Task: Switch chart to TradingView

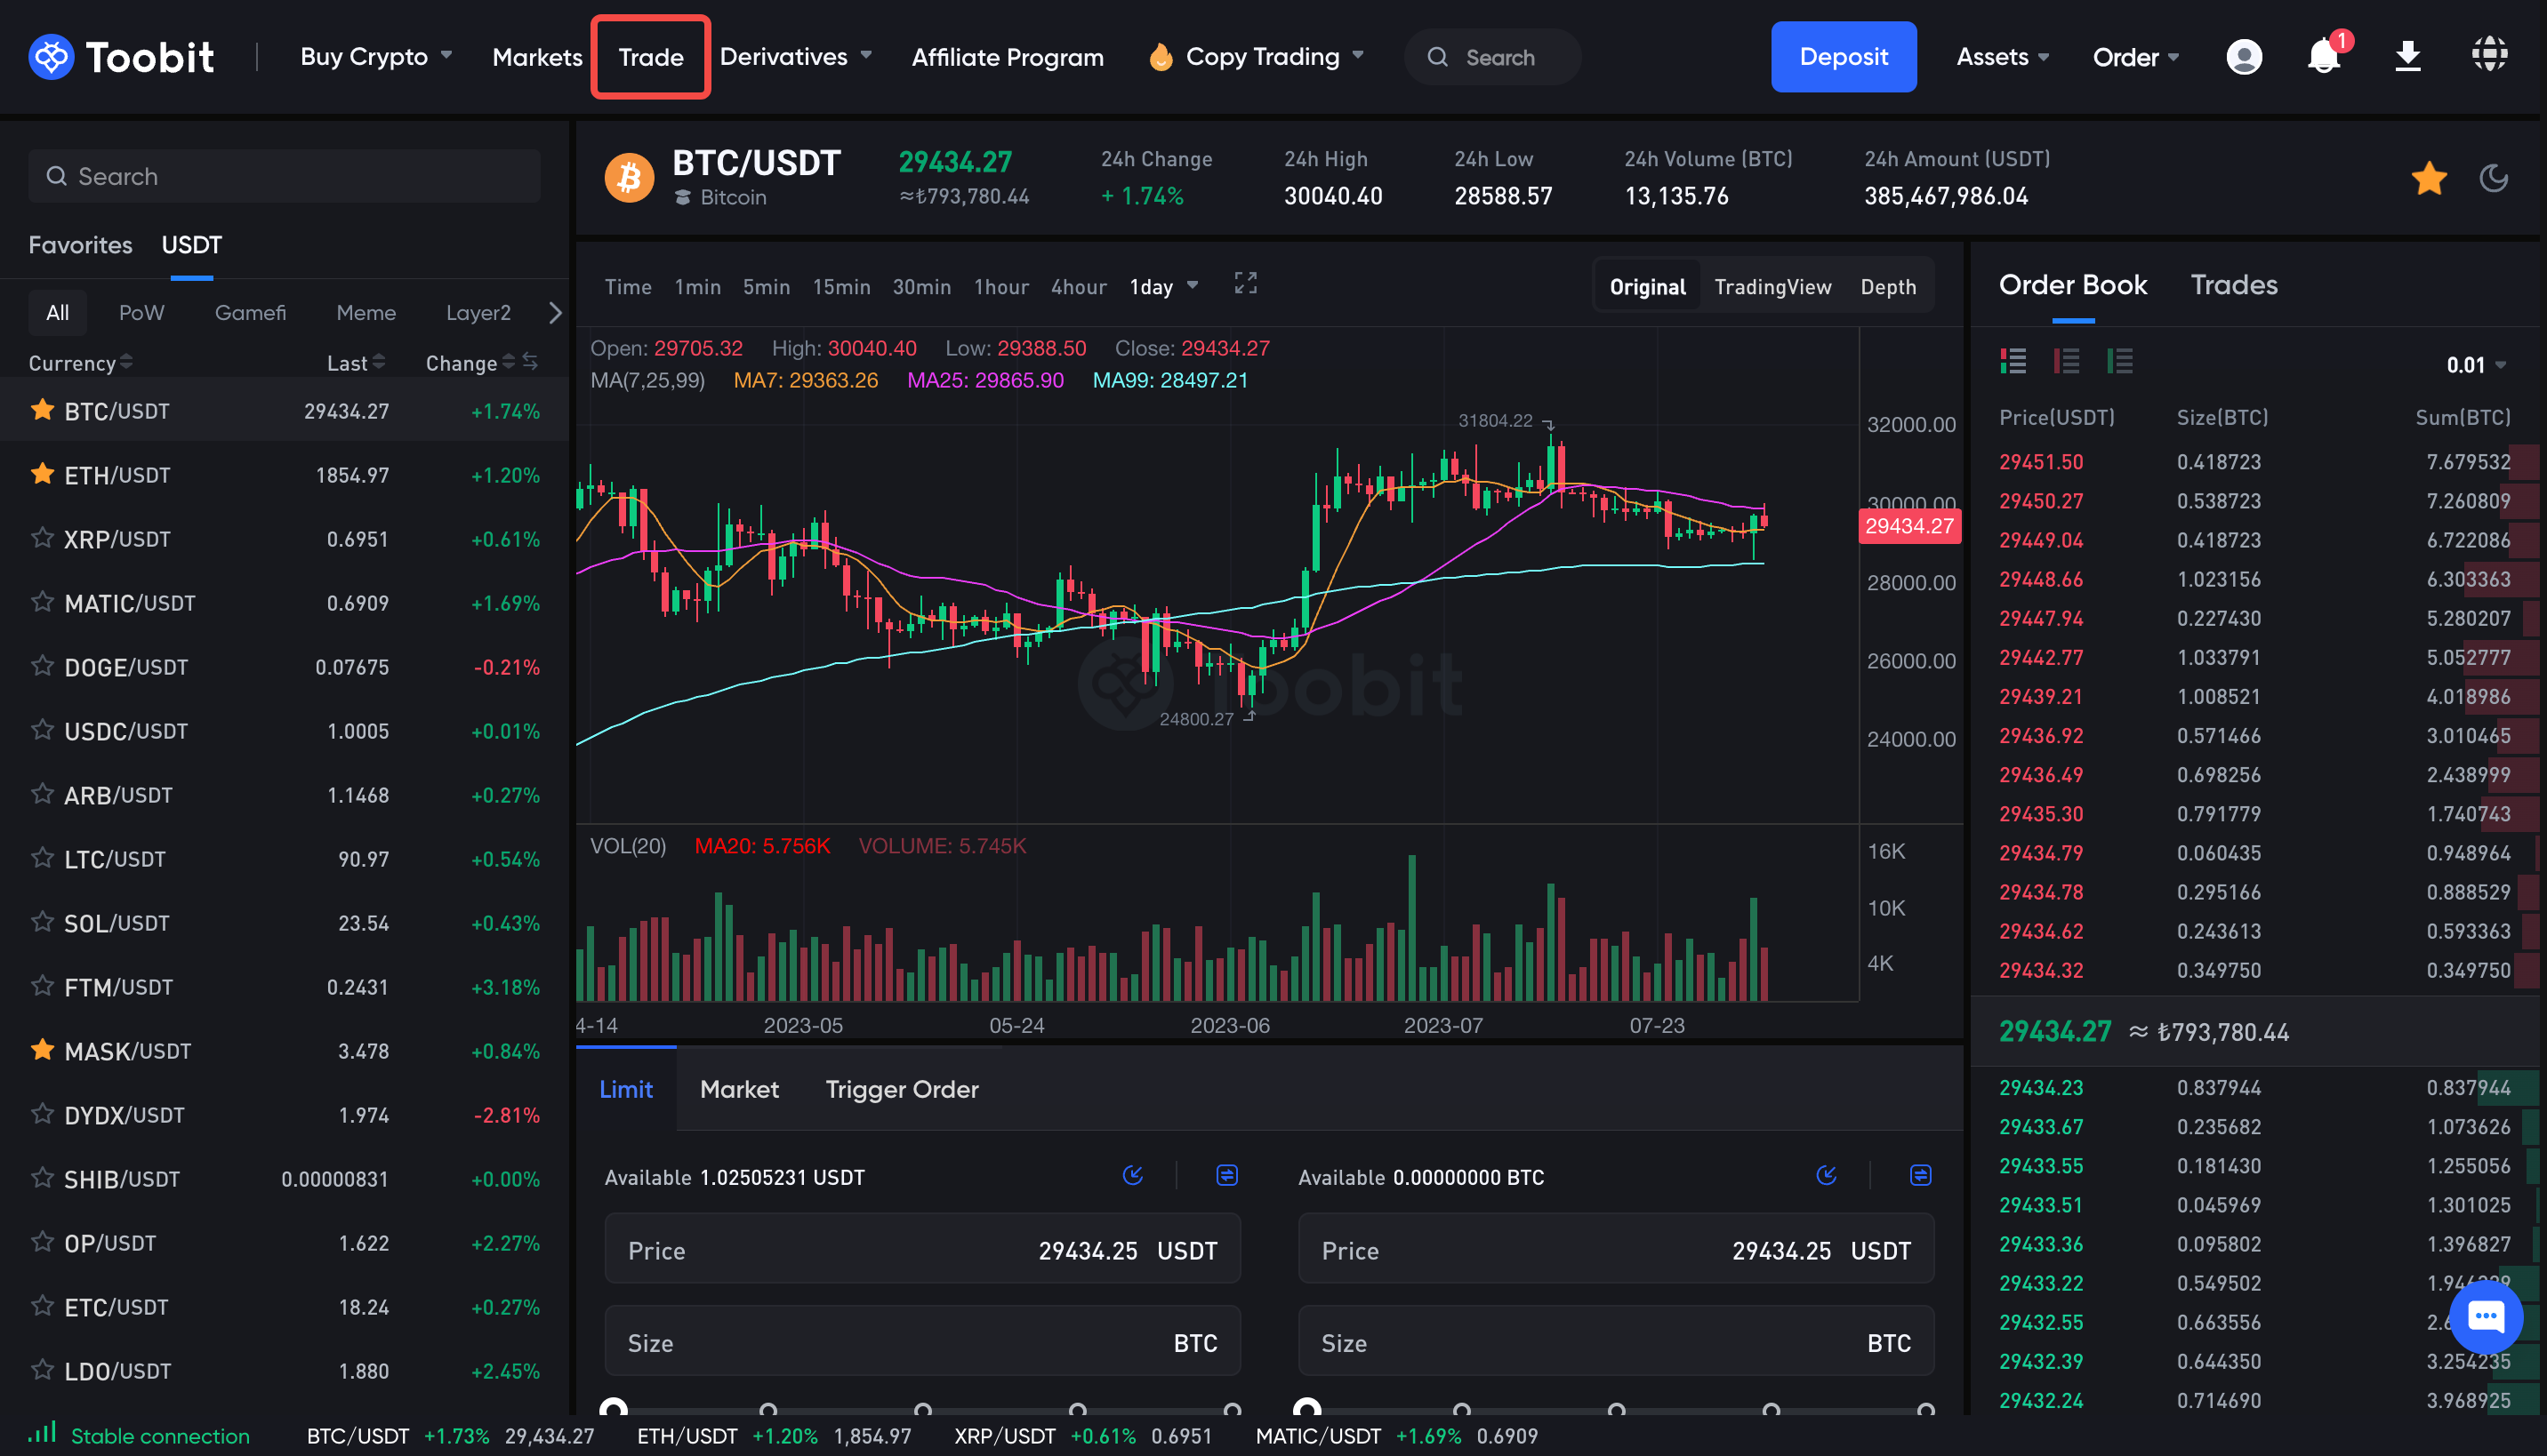Action: (x=1772, y=287)
